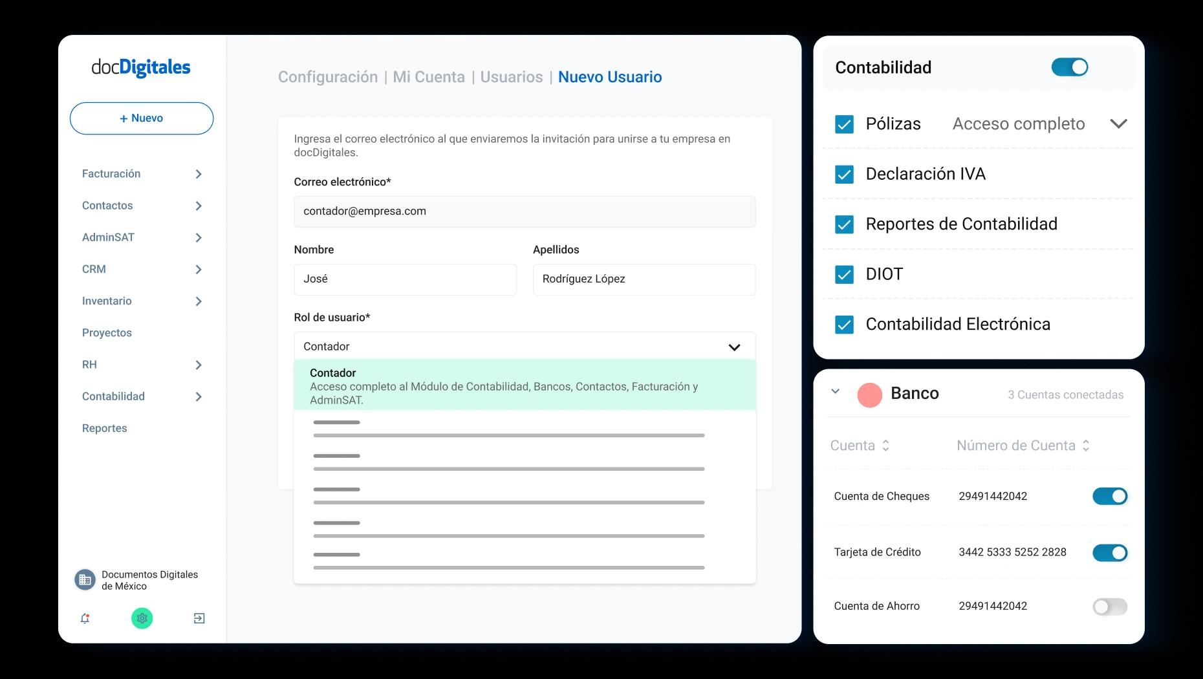The height and width of the screenshot is (679, 1203).
Task: Open Reportes in the sidebar
Action: click(105, 428)
